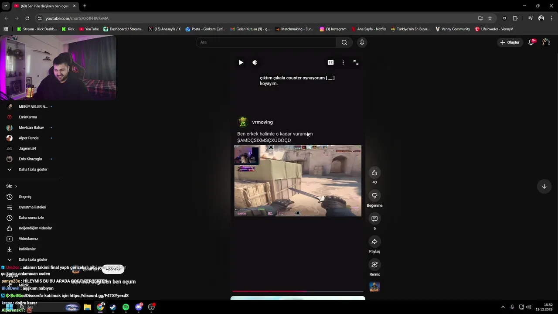Open channel avatar thumbnail below Remix

pyautogui.click(x=374, y=287)
